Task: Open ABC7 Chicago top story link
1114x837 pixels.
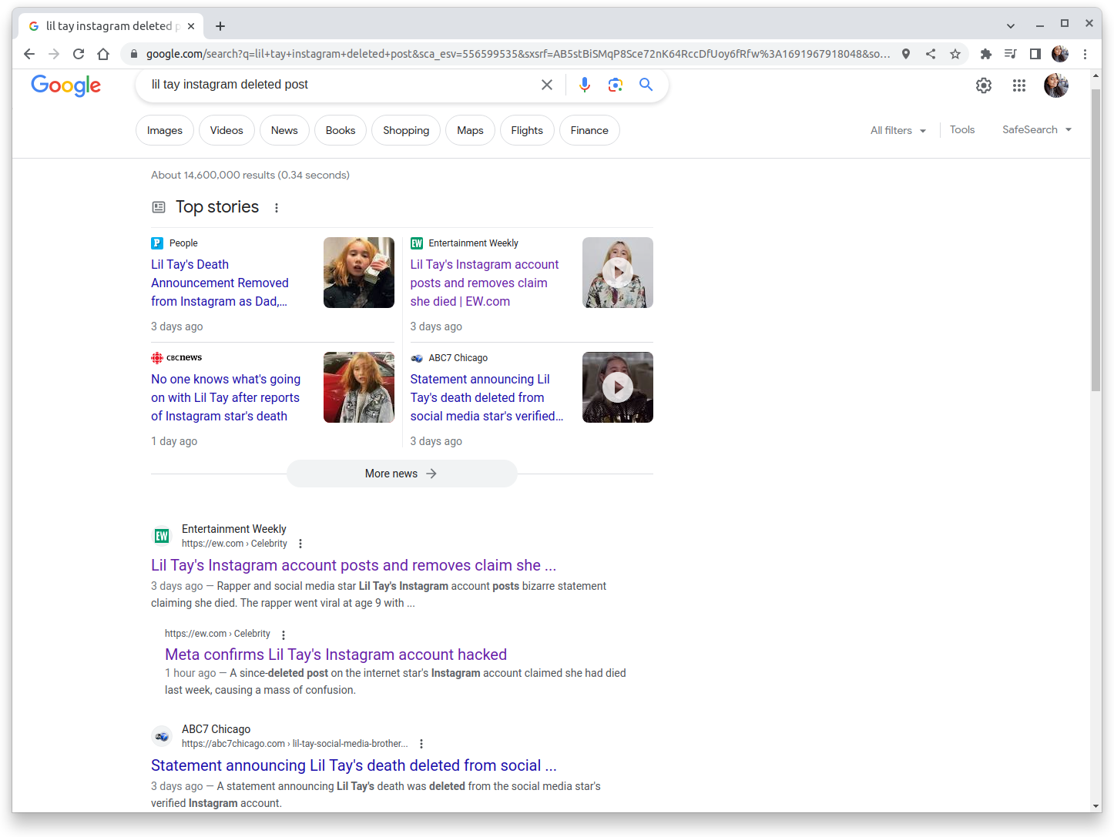Action: (x=487, y=397)
